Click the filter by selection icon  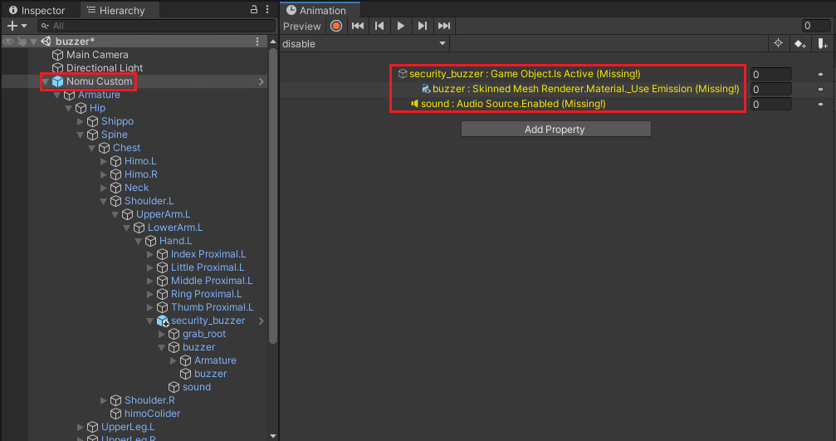779,44
